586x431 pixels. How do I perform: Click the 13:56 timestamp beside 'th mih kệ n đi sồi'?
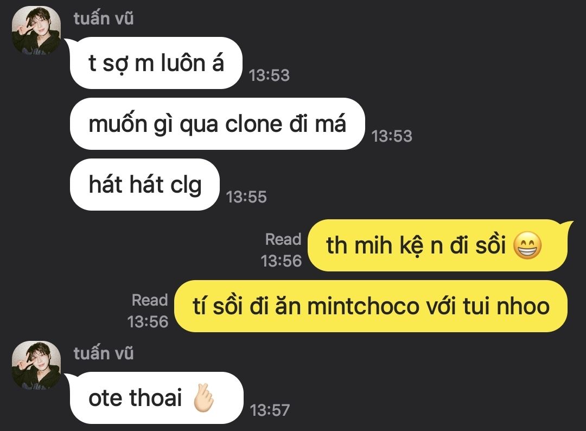click(281, 261)
